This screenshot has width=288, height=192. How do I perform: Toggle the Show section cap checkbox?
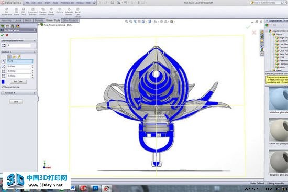[x=3, y=87]
